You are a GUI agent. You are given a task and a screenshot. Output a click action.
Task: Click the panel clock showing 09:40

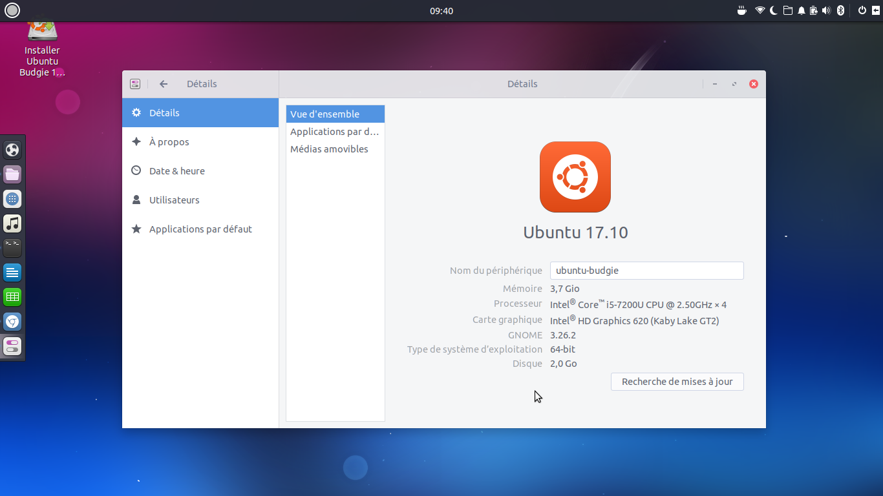click(441, 11)
